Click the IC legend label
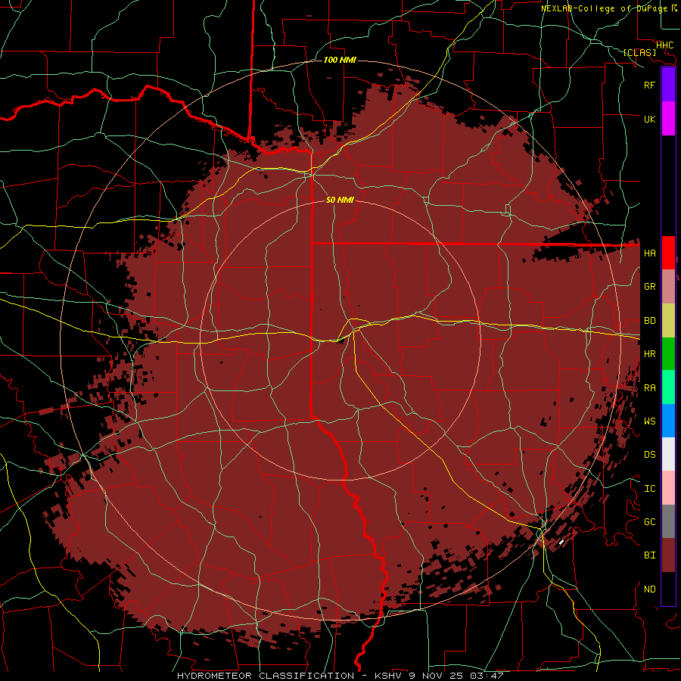This screenshot has height=681, width=681. tap(649, 489)
